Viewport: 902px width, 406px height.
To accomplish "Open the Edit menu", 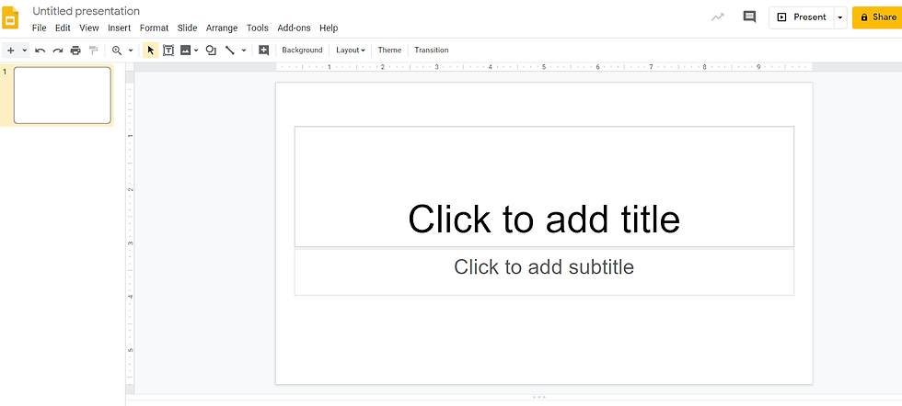I will [x=63, y=28].
